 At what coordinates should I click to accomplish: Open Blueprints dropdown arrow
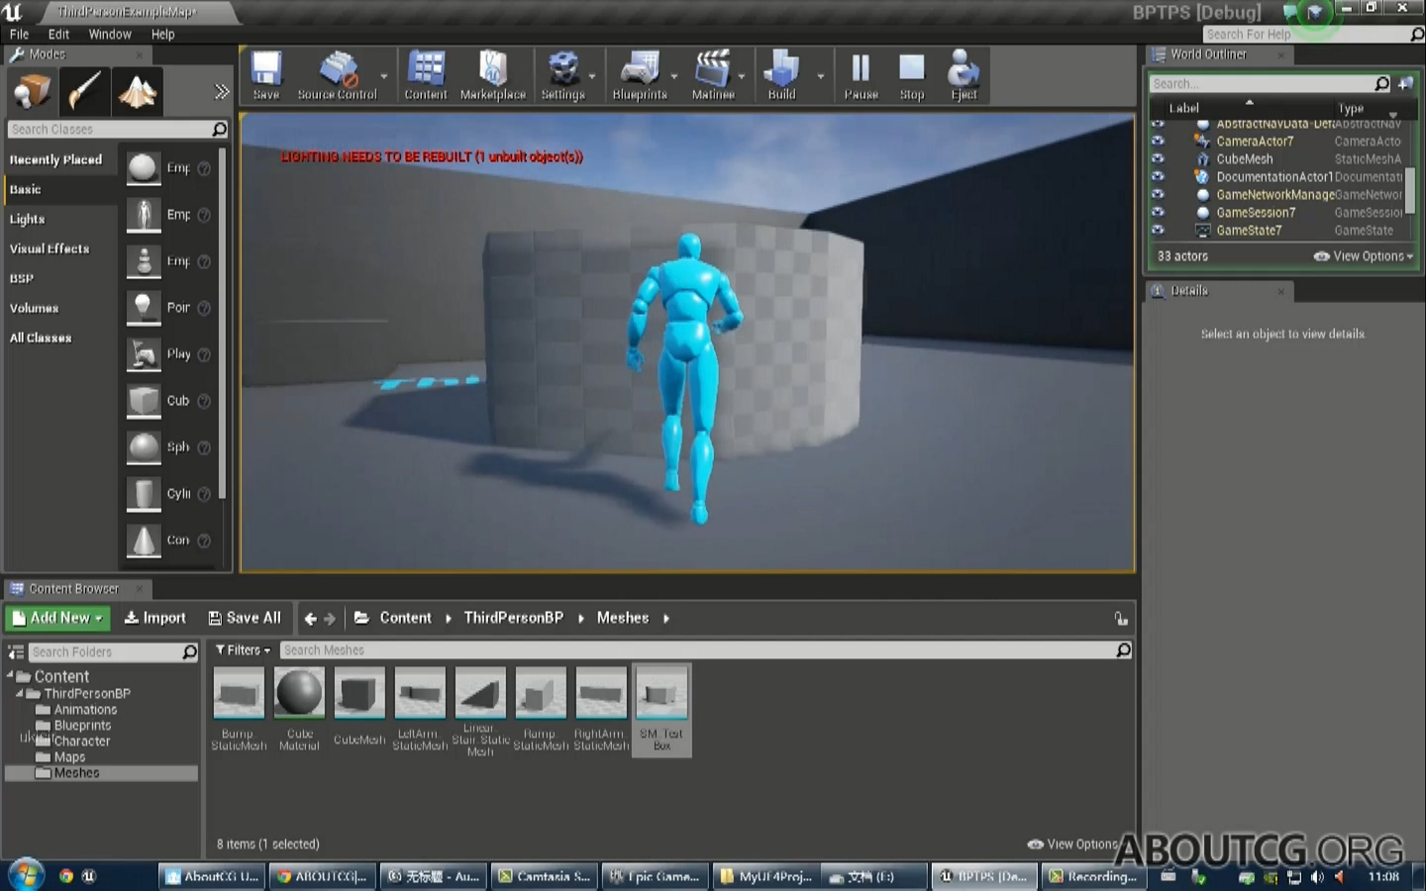674,76
